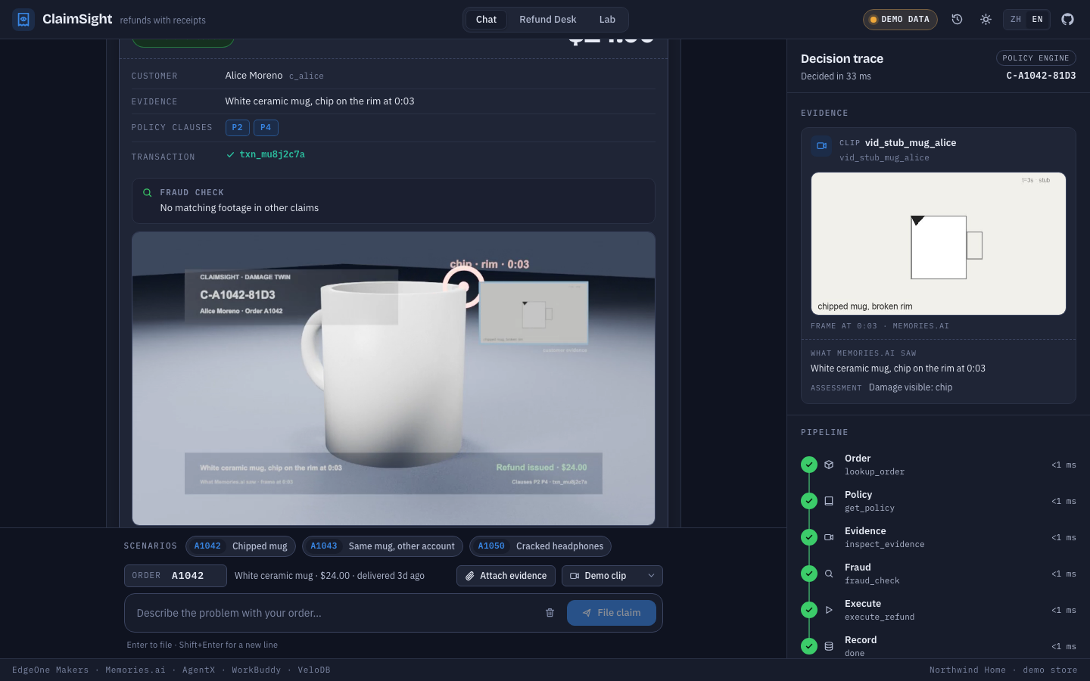Open the damage twin mug image

(x=394, y=378)
